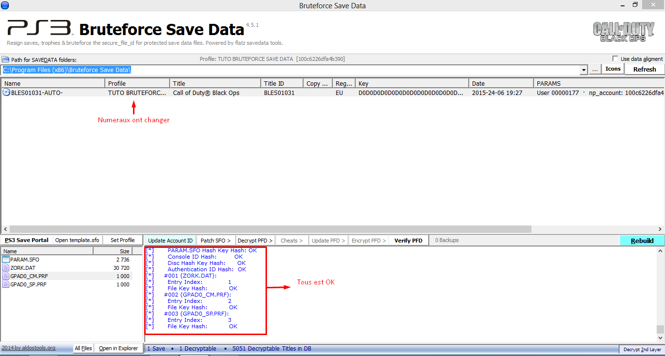
Task: Click the TUTO BRUTEFORC... profile cell
Action: [x=137, y=93]
